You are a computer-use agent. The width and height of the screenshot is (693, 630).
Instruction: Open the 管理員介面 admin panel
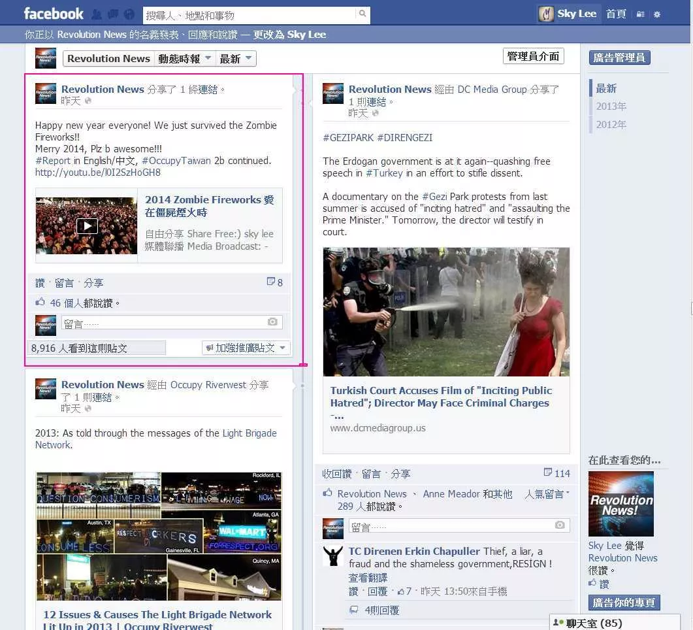(x=533, y=56)
